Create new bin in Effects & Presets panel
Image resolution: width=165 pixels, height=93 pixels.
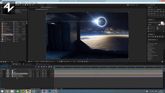tap(162, 62)
